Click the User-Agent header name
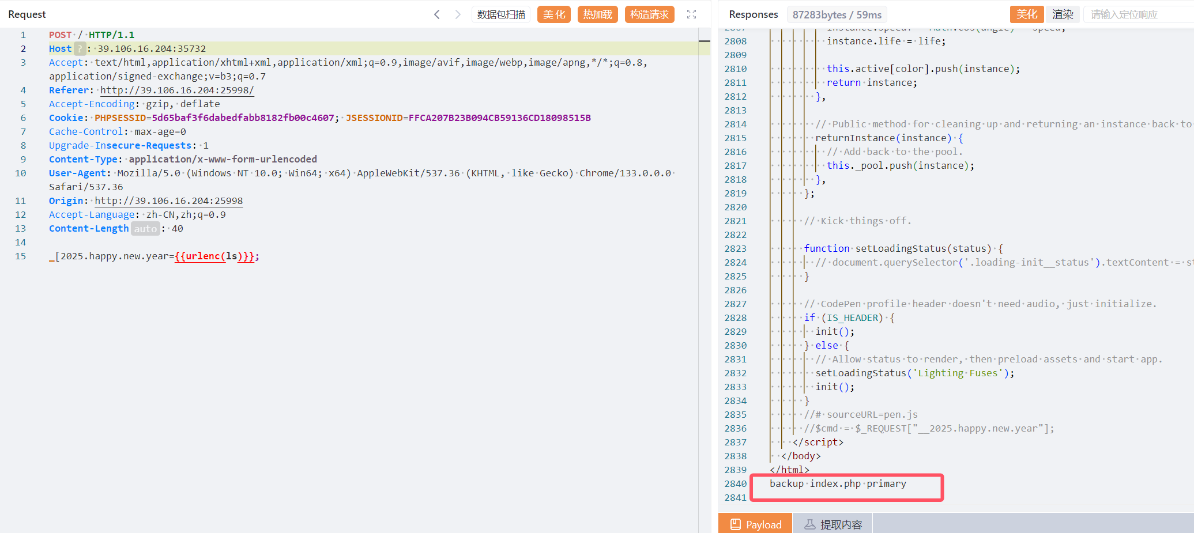Screen dimensions: 1194x533 click(77, 173)
